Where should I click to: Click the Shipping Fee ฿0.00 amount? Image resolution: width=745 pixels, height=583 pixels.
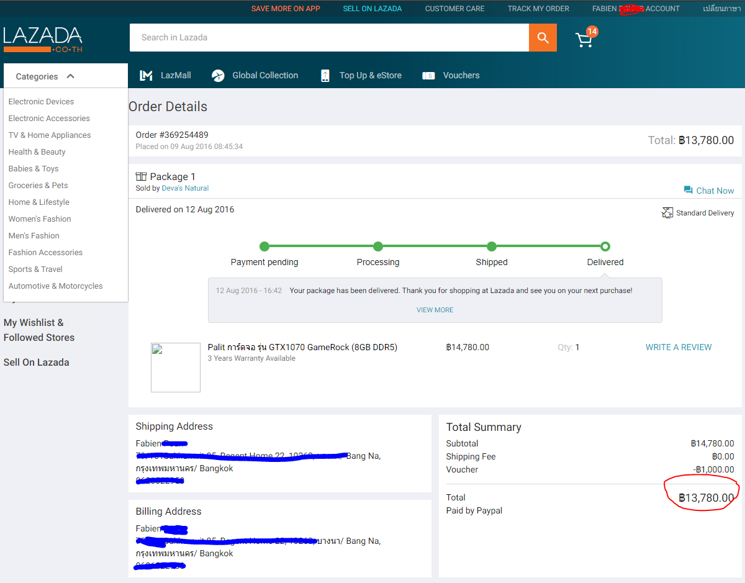(723, 456)
